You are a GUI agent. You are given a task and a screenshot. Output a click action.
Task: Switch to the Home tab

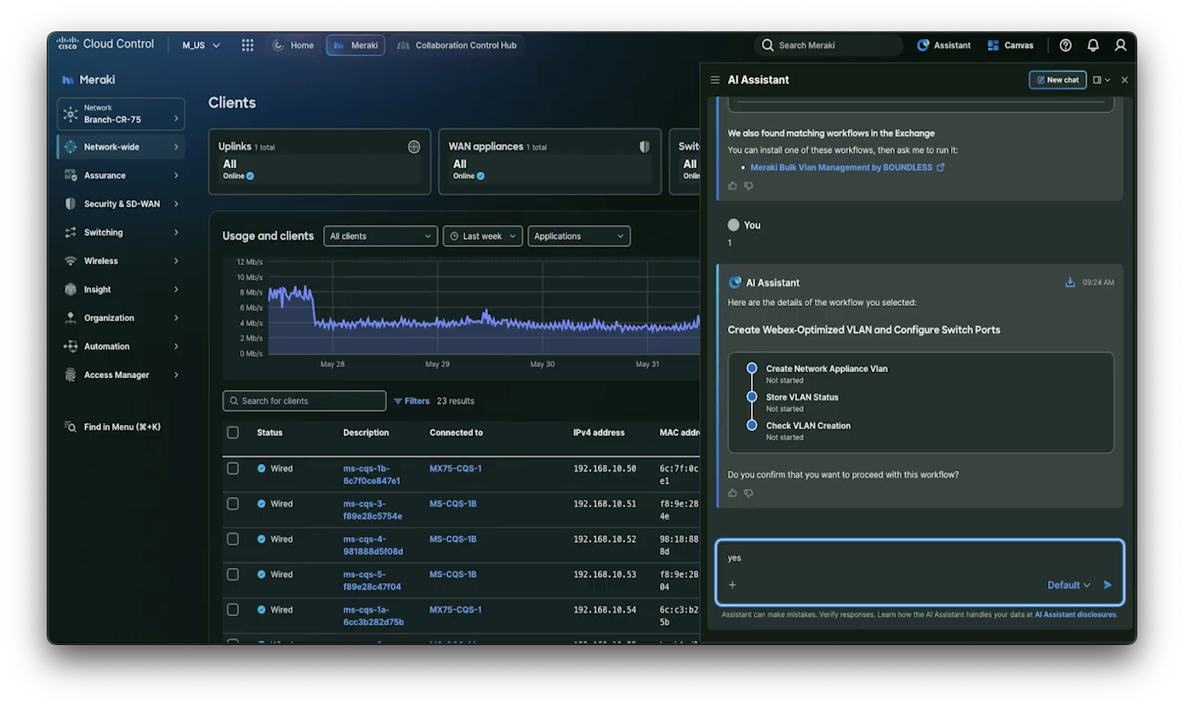(x=293, y=45)
